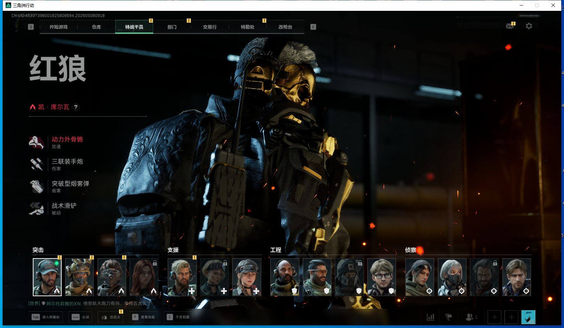Select the 三联装手炮 skill
The height and width of the screenshot is (328, 564).
point(57,164)
